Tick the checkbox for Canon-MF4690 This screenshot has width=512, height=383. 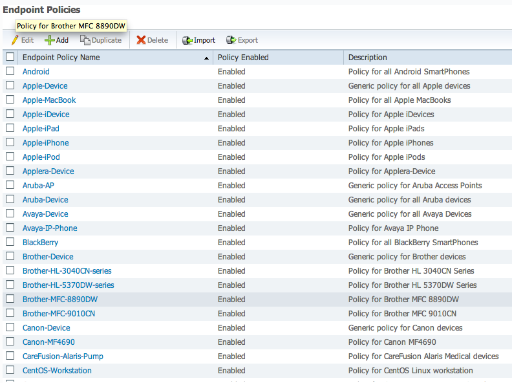click(x=10, y=342)
